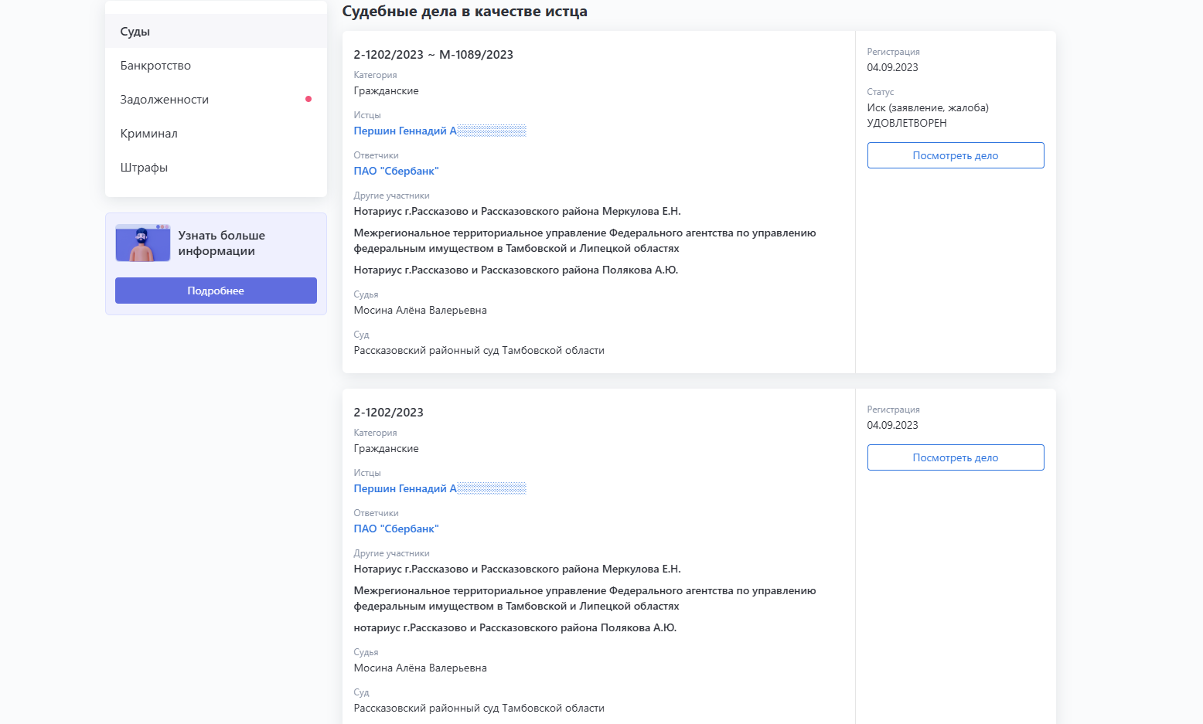Viewport: 1203px width, 724px height.
Task: Open the Банкротство sidebar section
Action: point(216,66)
